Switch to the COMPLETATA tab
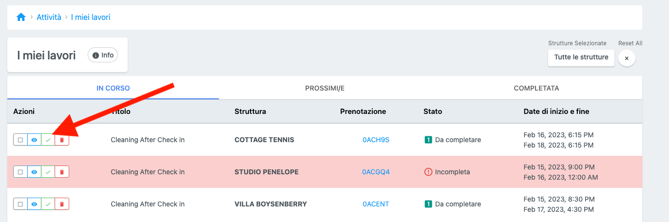669x222 pixels. point(536,88)
